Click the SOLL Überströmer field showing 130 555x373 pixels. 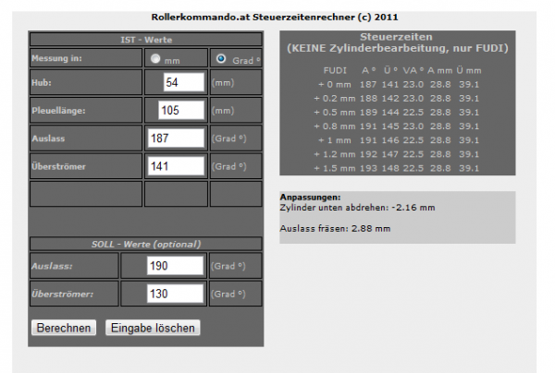[175, 294]
